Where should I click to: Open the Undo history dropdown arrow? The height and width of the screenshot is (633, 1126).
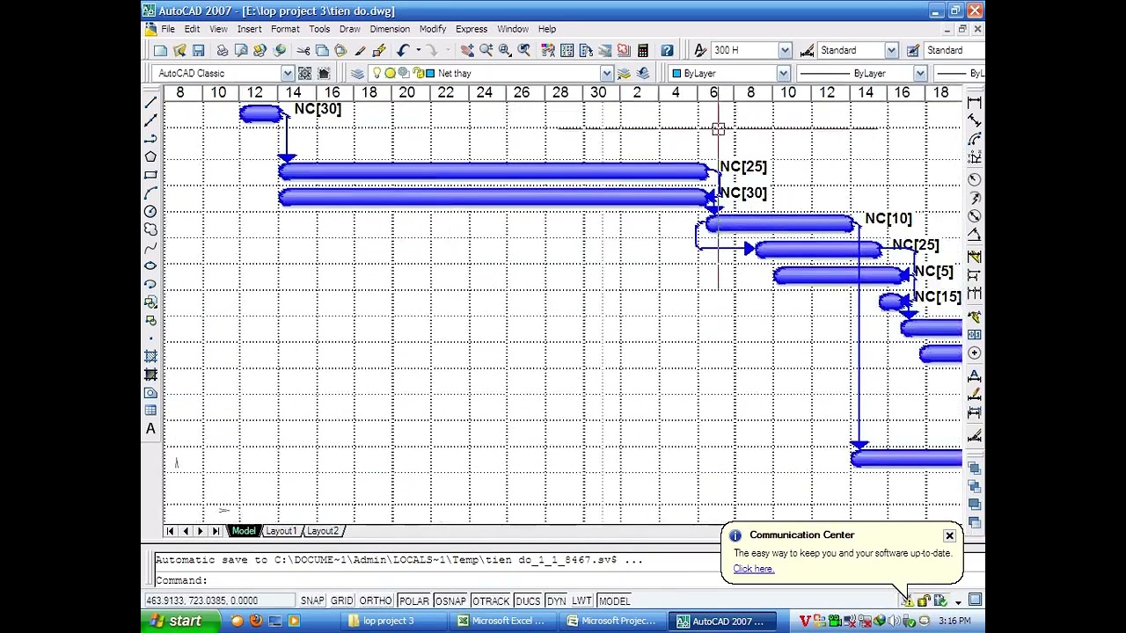[x=418, y=50]
